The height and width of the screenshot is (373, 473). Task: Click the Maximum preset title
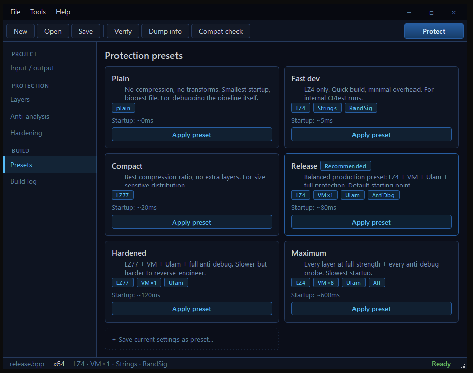[x=309, y=253]
